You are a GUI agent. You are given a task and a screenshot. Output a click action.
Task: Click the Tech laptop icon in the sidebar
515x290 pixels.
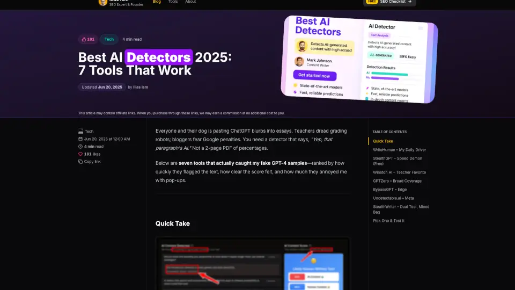[80, 132]
